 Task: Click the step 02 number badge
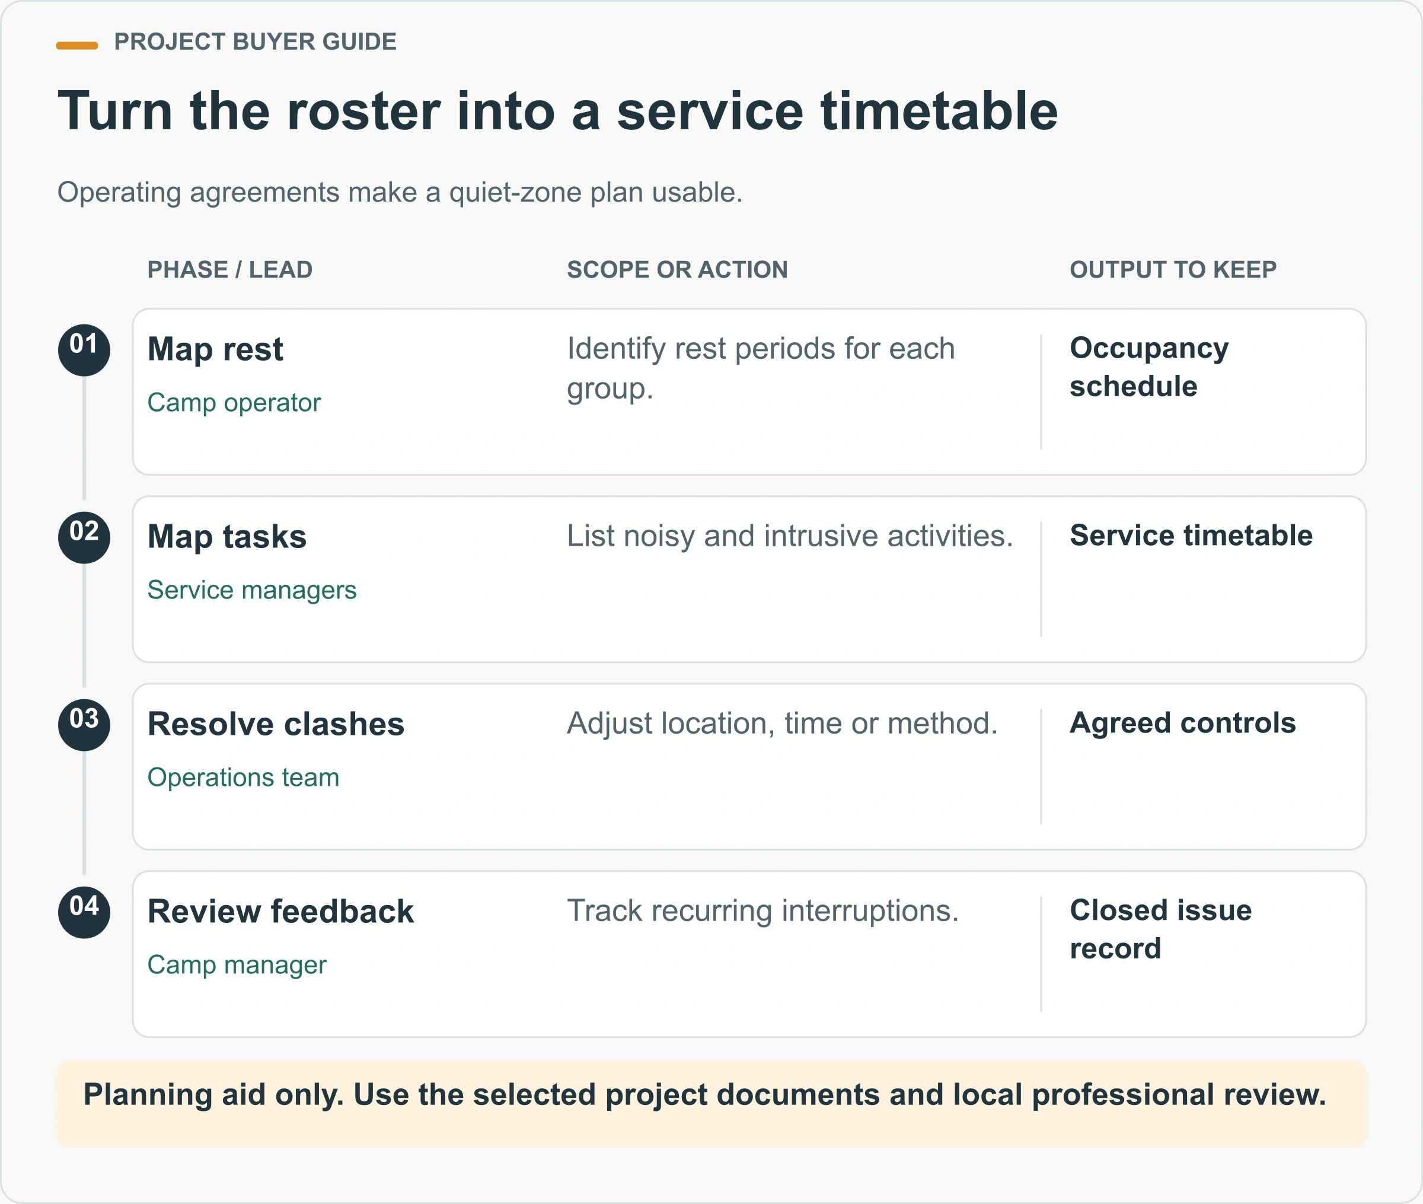click(x=84, y=538)
